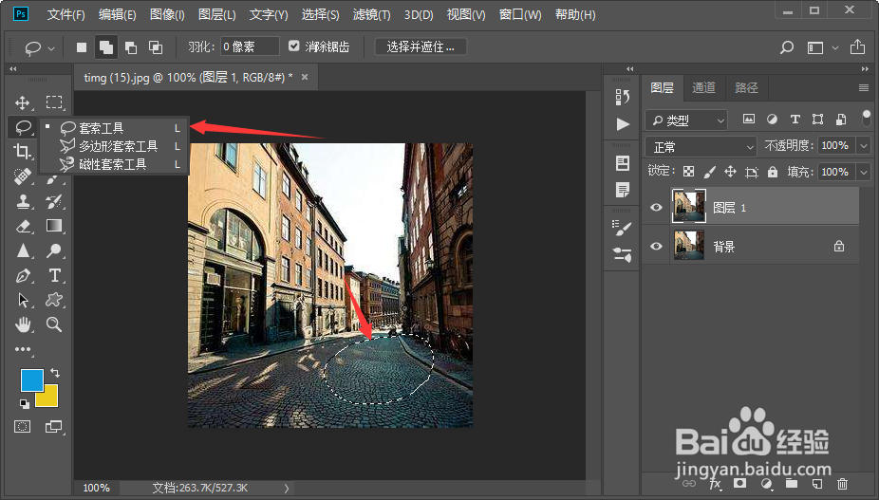Open the Edit Toolbar three-dots button
Viewport: 879px width, 500px height.
[23, 349]
